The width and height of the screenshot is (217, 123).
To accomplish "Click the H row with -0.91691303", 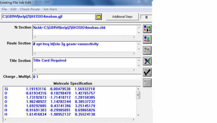I will [x=50, y=110].
